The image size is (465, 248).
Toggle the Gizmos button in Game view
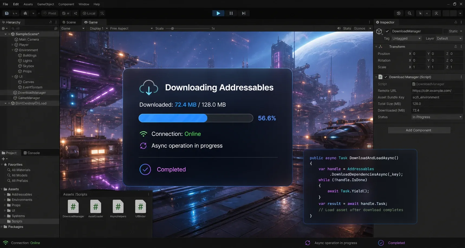pos(359,28)
